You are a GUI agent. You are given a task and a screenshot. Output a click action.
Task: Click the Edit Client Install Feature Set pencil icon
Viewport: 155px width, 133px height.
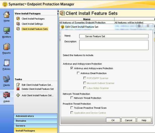pos(18,85)
